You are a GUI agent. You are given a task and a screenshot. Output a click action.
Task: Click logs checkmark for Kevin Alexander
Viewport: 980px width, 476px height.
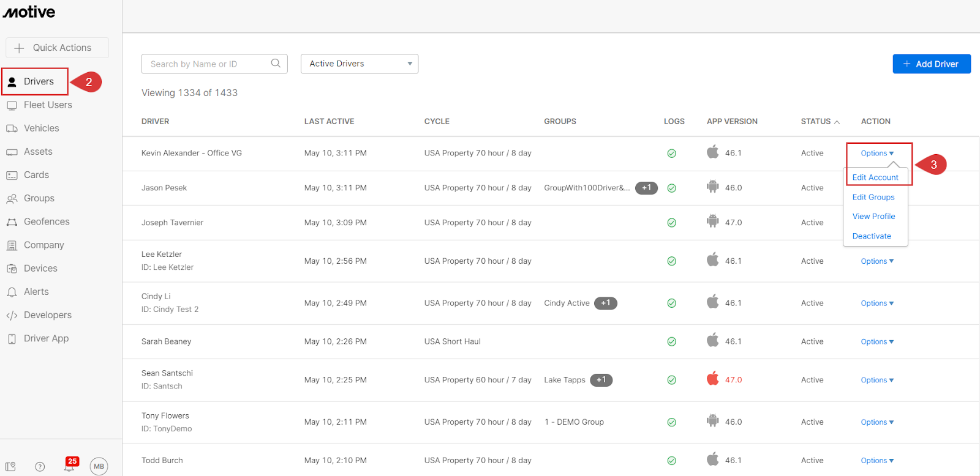click(671, 154)
